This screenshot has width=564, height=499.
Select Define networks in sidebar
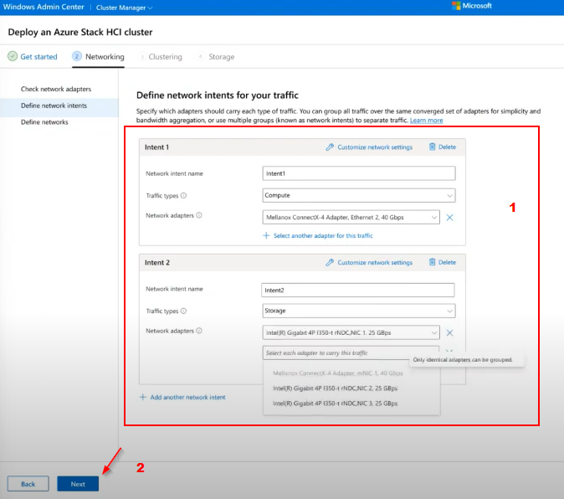44,122
